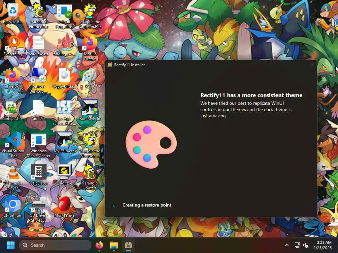Click the Rectify11 Installer title bar icon

coord(110,65)
